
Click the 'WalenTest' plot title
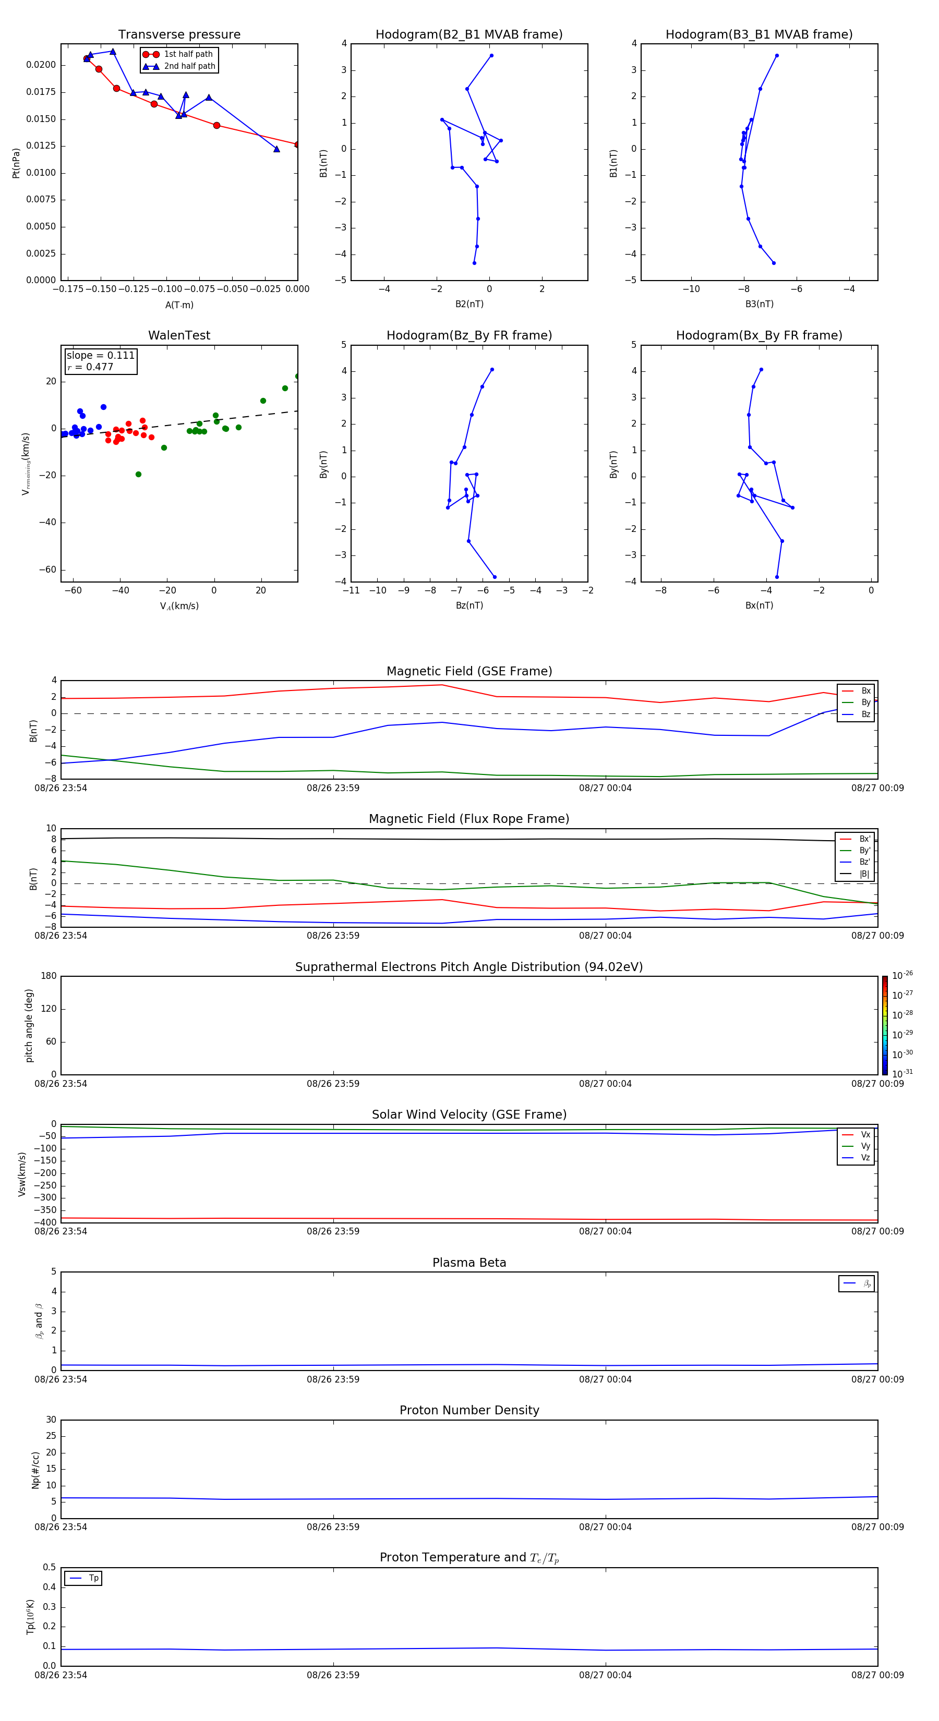[x=179, y=335]
